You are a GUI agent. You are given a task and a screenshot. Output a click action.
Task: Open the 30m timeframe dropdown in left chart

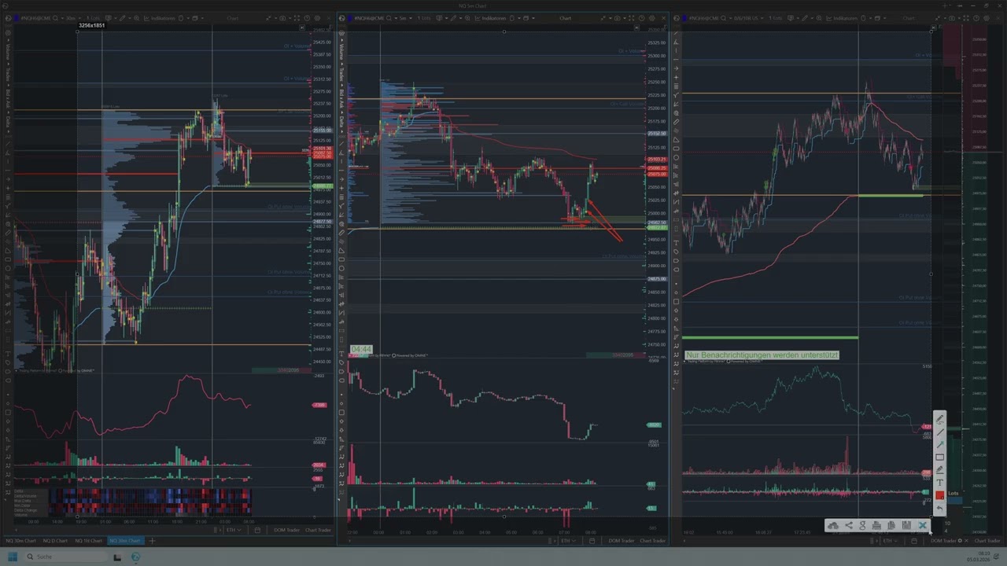[x=73, y=18]
